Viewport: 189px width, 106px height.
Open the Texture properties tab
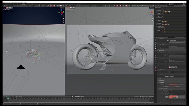tap(156, 70)
